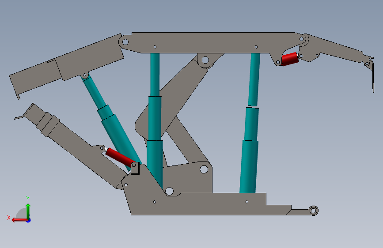
Task: Click the 'Y' axis label
Action: point(28,198)
